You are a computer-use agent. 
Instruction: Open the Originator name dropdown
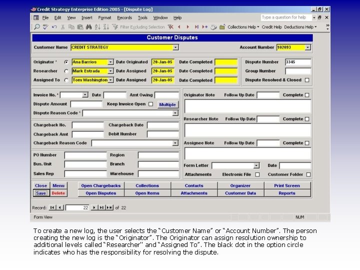110,62
